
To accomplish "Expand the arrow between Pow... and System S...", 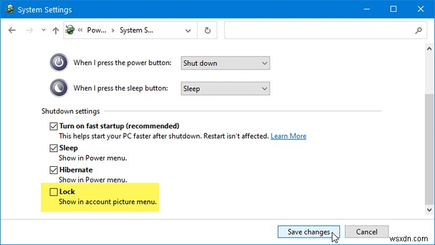I will [x=113, y=30].
